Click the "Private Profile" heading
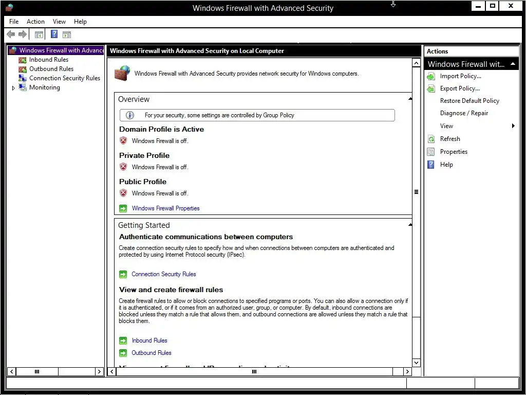 point(144,155)
